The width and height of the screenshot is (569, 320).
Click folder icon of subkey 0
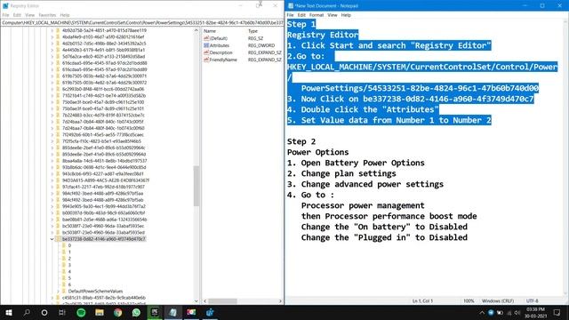click(64, 245)
